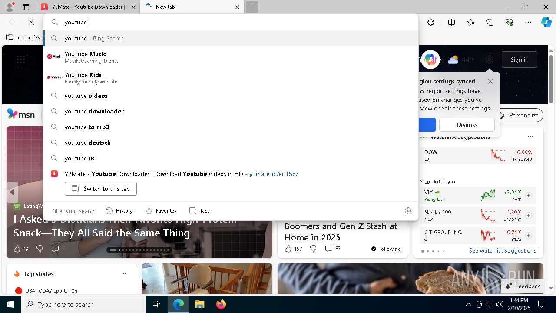The height and width of the screenshot is (313, 556).
Task: Open address bar search settings gear
Action: (x=408, y=211)
